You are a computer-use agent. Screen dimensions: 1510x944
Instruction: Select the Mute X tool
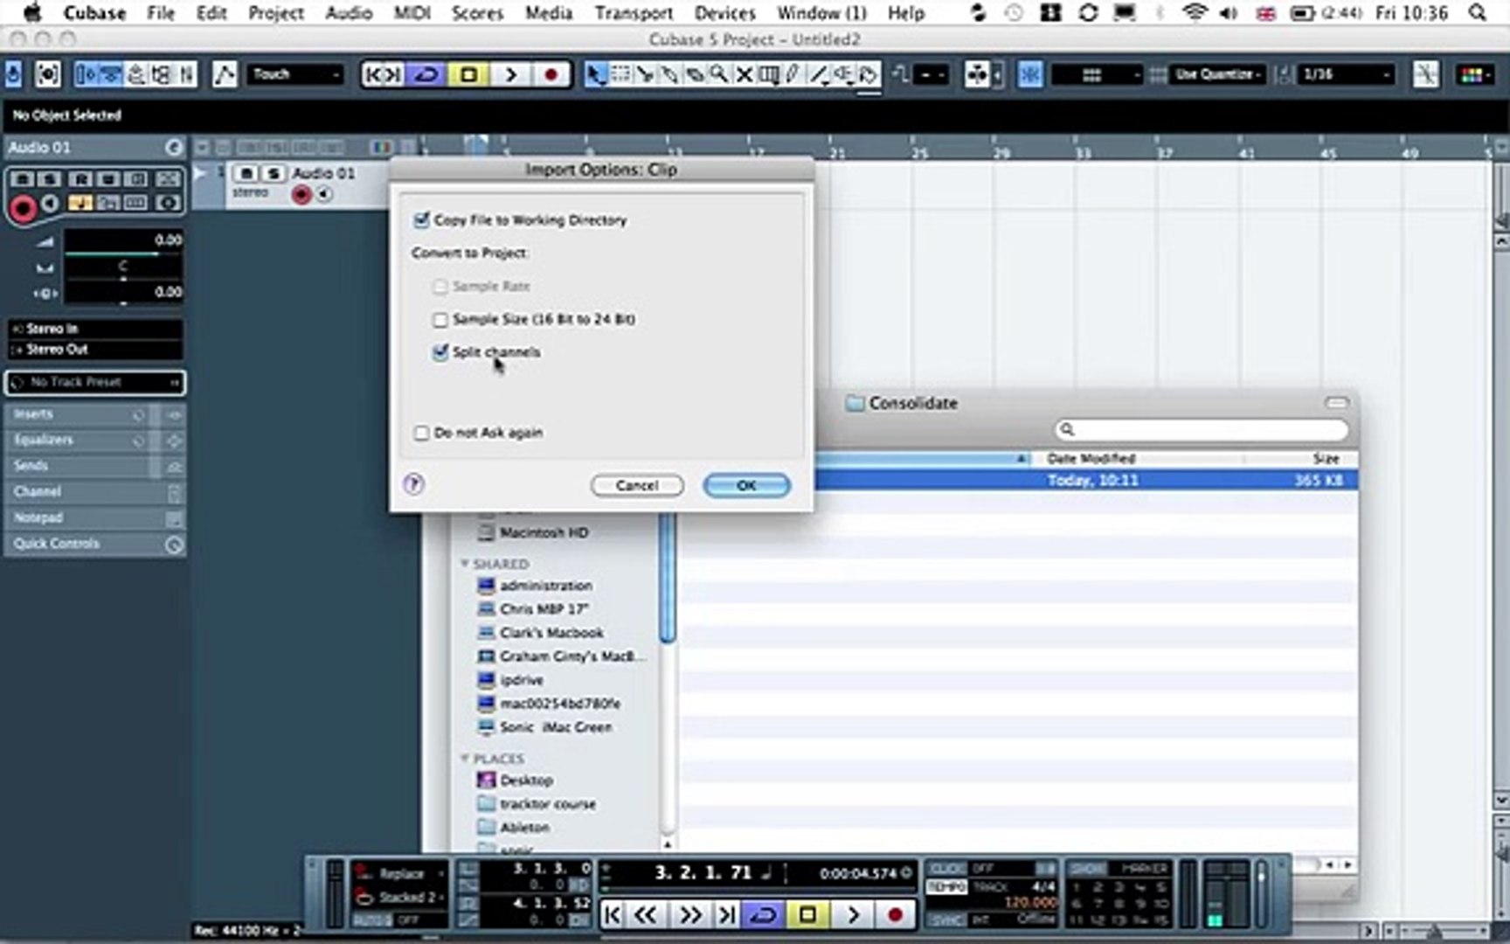coord(744,74)
